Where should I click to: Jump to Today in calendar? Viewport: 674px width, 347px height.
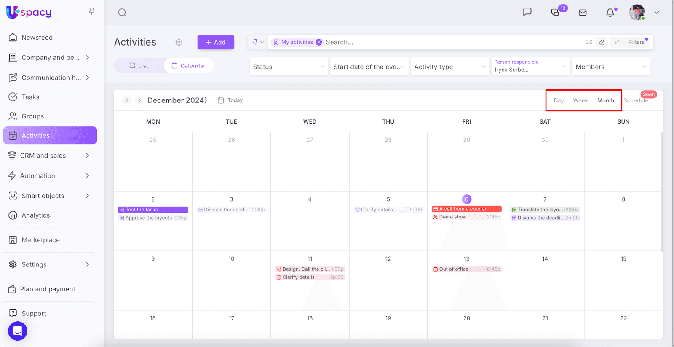coord(230,100)
